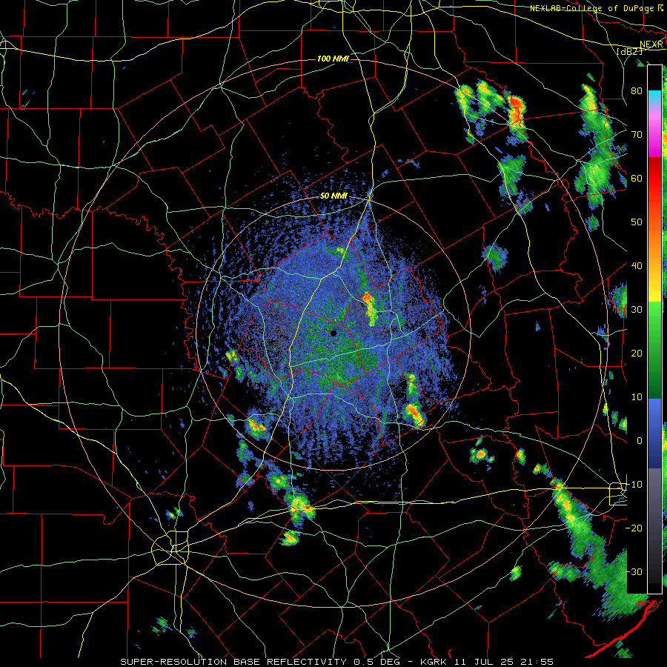
Task: Click the -10 value on the dBZ scale
Action: [634, 485]
